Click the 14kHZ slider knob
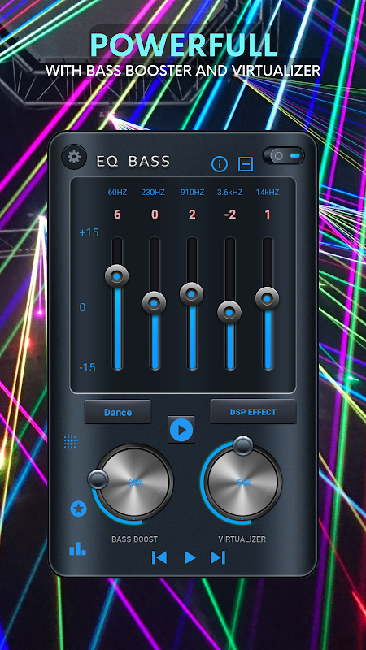 (268, 298)
